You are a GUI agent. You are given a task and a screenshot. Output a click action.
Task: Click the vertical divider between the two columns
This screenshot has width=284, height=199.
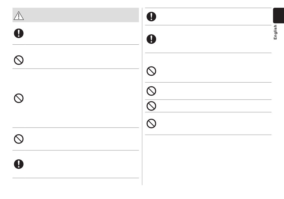click(142, 96)
